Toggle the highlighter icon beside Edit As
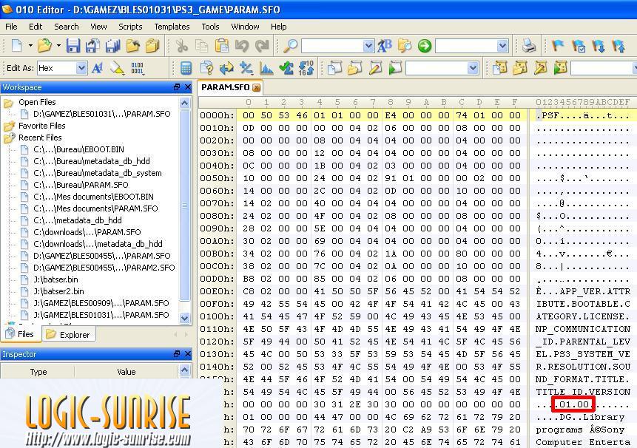 click(x=117, y=68)
